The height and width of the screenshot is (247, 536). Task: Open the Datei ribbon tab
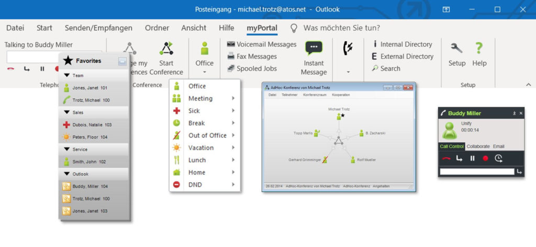click(15, 28)
